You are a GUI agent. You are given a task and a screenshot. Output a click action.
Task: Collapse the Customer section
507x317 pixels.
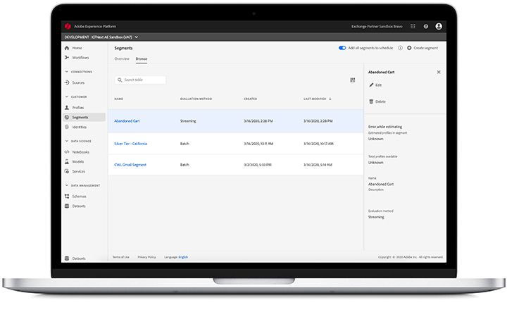(67, 97)
